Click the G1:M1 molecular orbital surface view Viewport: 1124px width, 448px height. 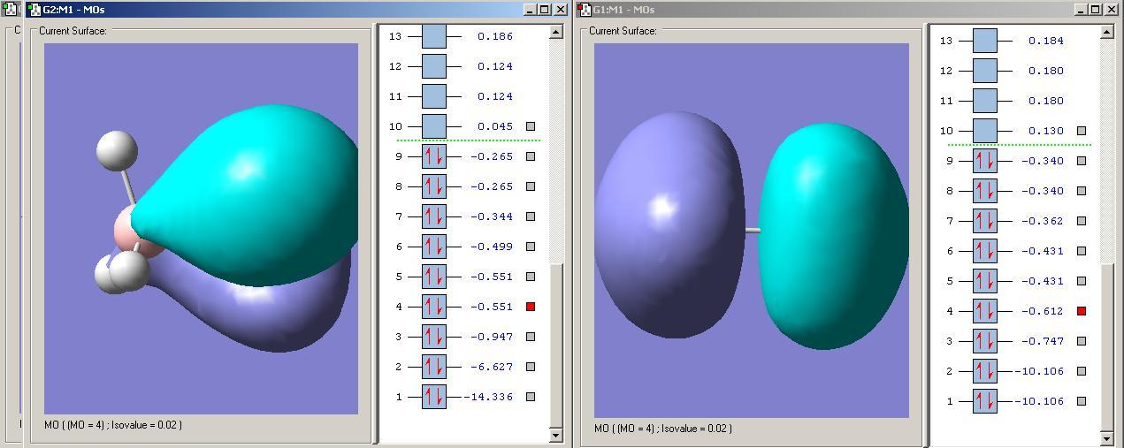click(x=752, y=231)
